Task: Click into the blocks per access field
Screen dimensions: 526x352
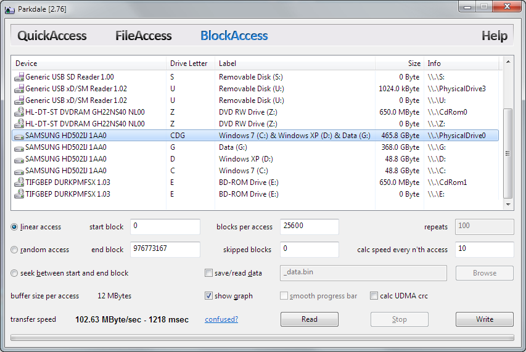Action: click(x=310, y=227)
